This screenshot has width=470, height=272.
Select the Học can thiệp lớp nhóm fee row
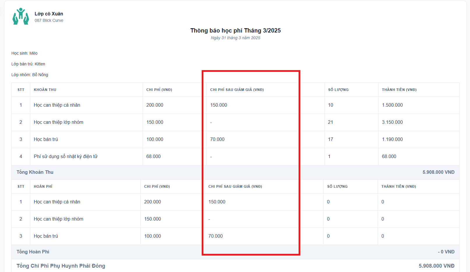pos(58,122)
